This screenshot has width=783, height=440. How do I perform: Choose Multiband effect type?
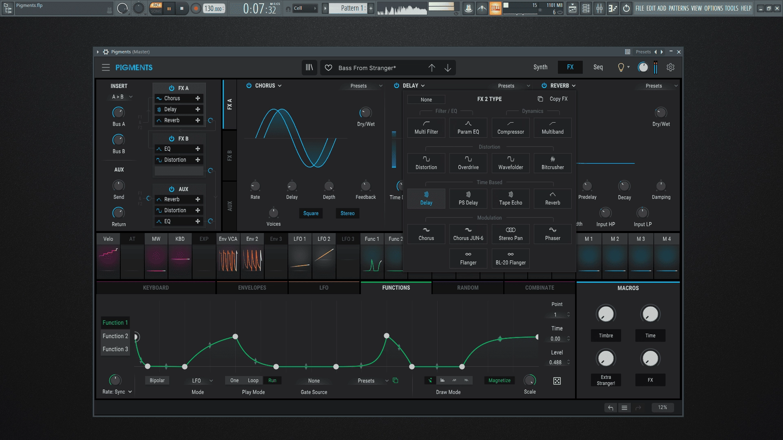tap(553, 128)
